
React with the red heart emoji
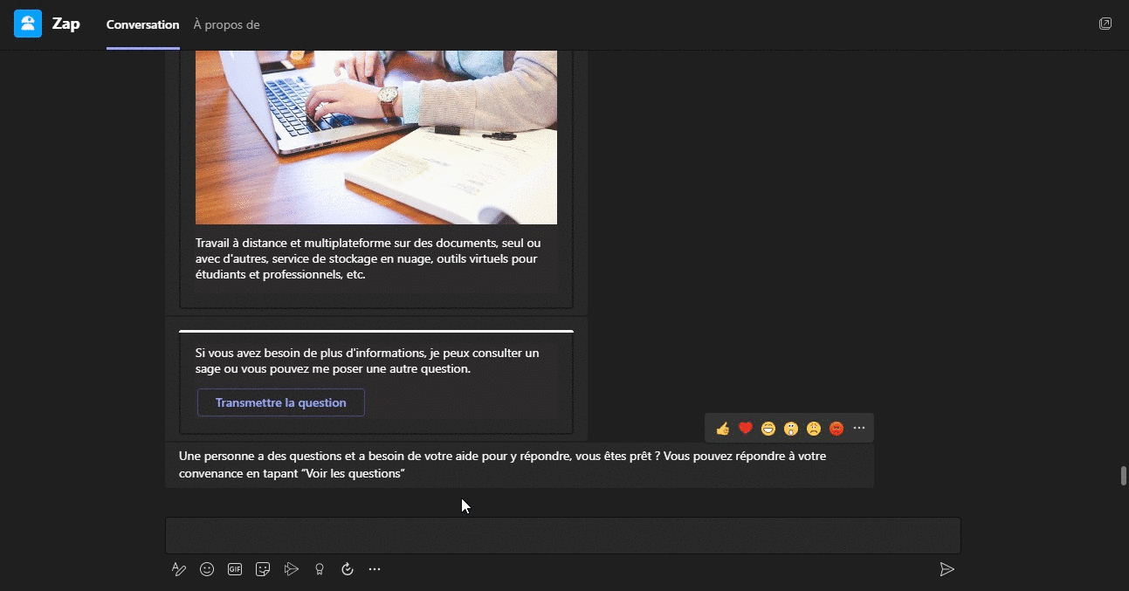pos(746,428)
